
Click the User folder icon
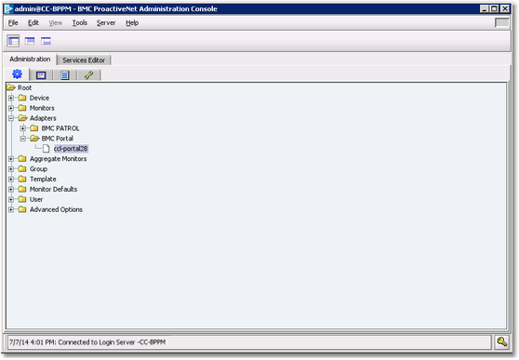22,199
